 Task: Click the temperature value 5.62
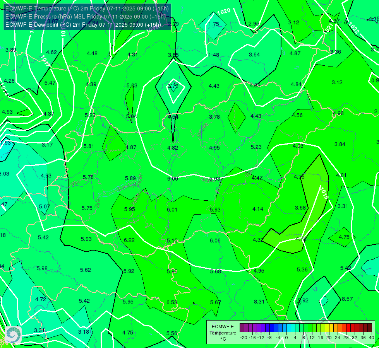(85, 270)
